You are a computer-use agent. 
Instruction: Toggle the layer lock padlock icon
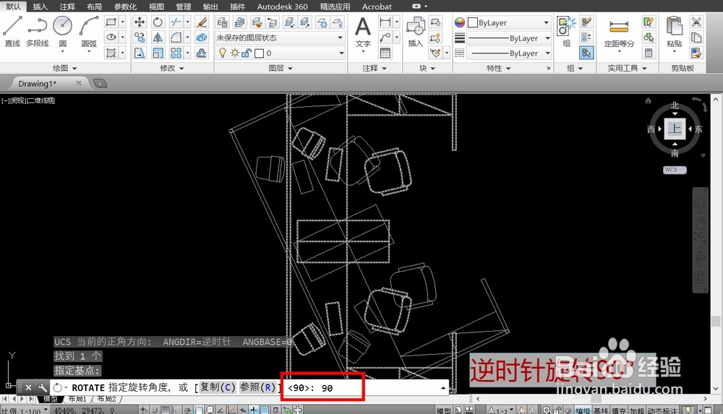click(x=247, y=53)
